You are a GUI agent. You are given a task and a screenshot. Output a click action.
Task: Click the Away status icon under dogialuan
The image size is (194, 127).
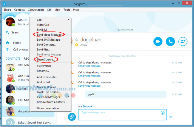77,45
